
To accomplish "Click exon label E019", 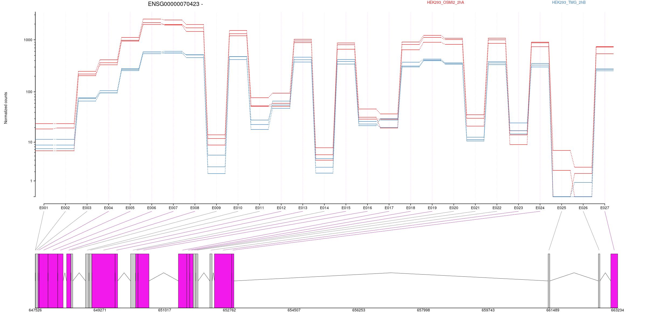I will coord(432,208).
